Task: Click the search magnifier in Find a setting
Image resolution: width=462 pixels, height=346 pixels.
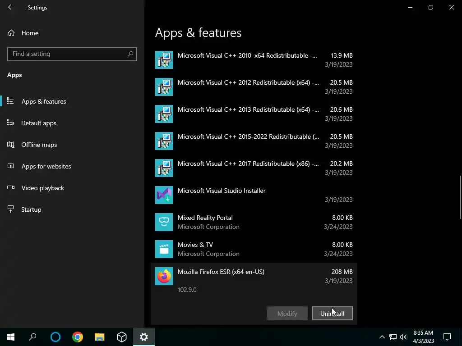Action: coord(130,54)
